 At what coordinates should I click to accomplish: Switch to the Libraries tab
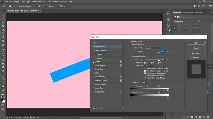tap(198, 13)
